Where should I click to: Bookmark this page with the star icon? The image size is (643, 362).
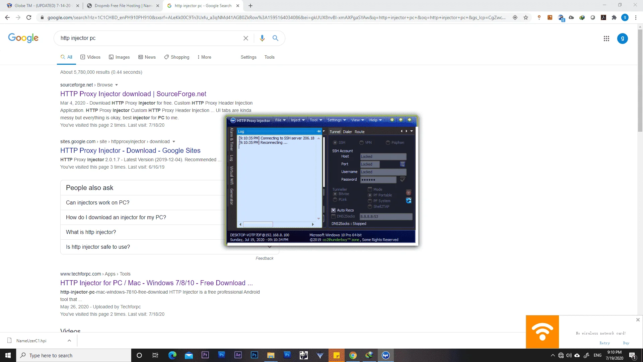(526, 17)
